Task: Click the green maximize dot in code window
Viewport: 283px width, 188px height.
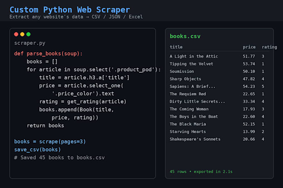Action: [28, 34]
